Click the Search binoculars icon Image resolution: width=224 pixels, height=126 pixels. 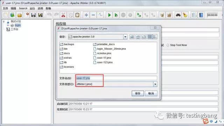pyautogui.click(x=178, y=15)
